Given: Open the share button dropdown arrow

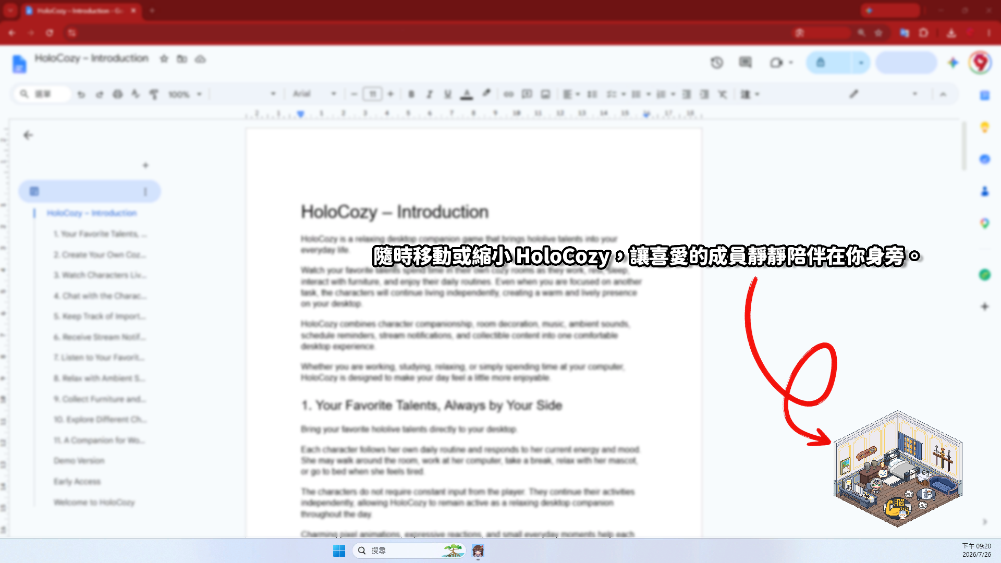Looking at the screenshot, I should 861,63.
